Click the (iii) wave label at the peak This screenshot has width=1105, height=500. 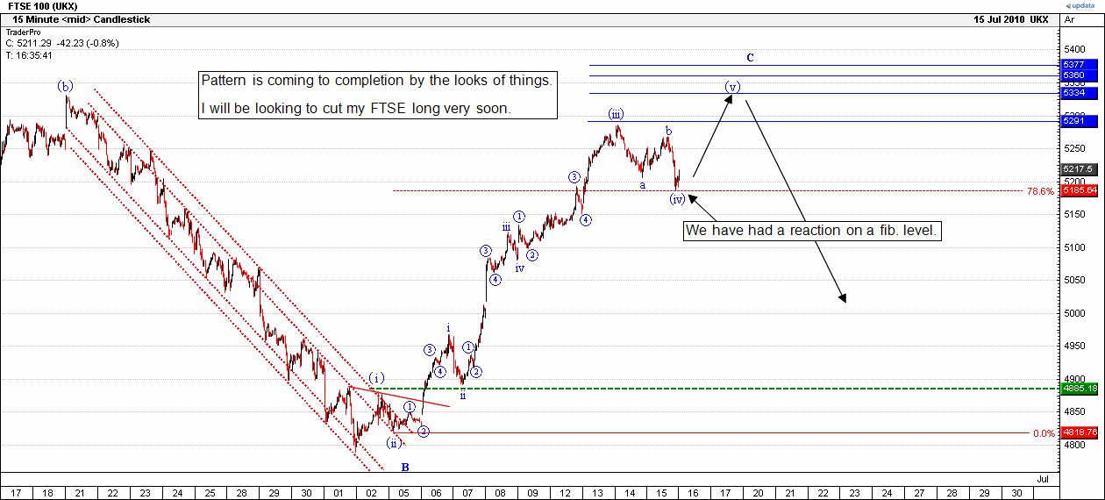(617, 114)
